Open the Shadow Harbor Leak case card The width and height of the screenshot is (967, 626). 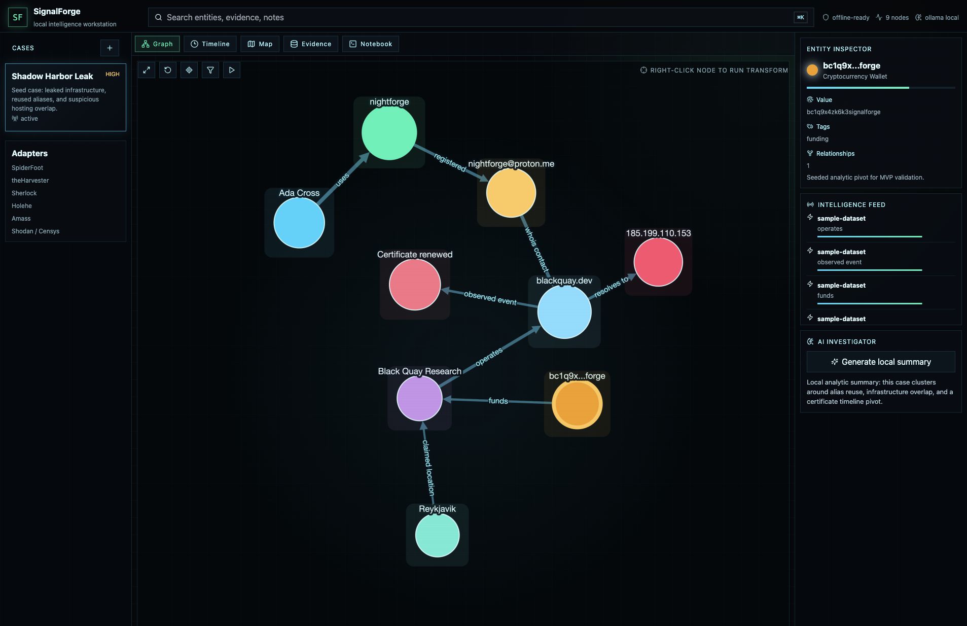[x=65, y=97]
